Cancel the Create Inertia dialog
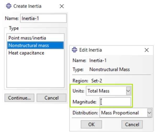 pyautogui.click(x=52, y=98)
